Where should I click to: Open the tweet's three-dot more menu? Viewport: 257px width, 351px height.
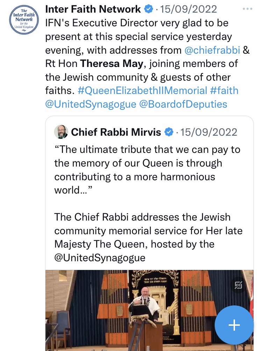[x=247, y=9]
